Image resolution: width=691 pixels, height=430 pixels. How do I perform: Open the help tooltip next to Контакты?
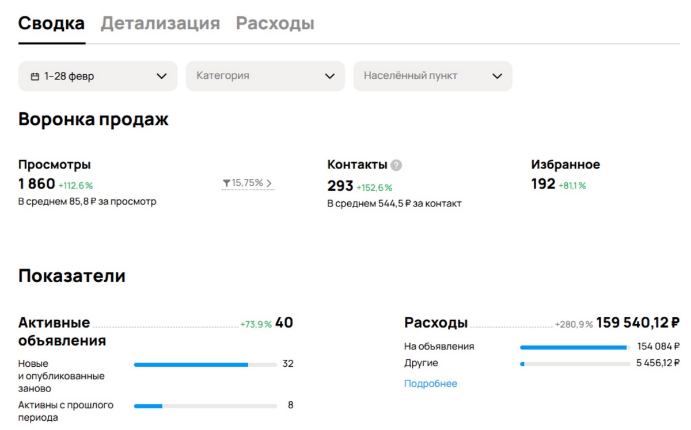(396, 166)
